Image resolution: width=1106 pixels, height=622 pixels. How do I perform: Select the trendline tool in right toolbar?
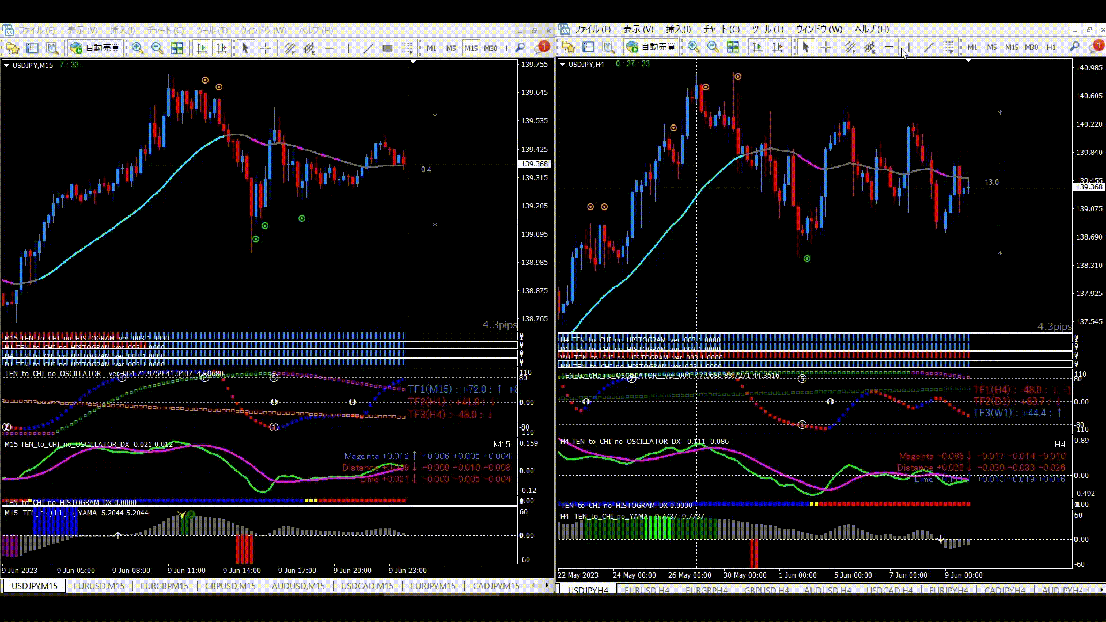tap(928, 47)
